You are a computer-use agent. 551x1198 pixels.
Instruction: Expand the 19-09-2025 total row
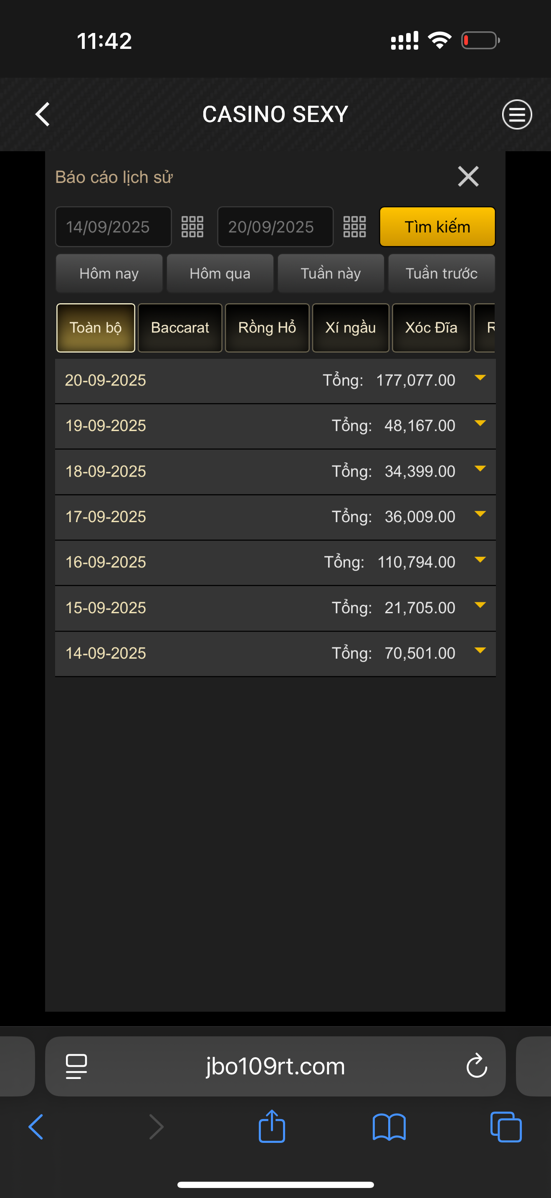(x=480, y=424)
